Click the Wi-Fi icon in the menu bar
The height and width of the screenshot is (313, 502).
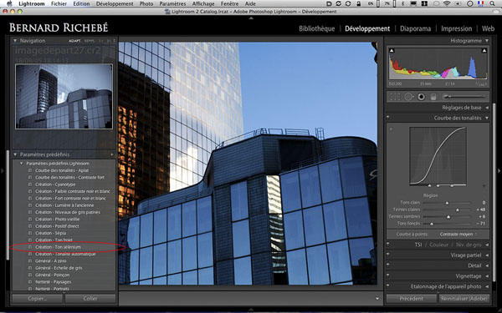(x=447, y=4)
